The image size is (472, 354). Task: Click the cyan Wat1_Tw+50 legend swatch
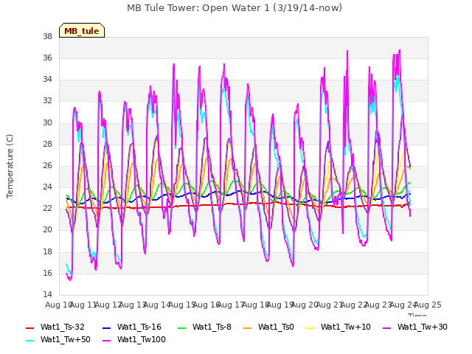[30, 341]
